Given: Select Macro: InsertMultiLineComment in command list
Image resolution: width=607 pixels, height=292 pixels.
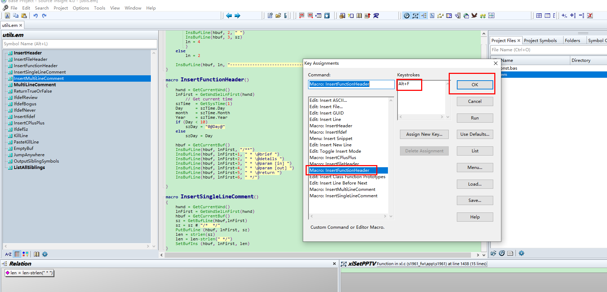Looking at the screenshot, I should tap(342, 189).
